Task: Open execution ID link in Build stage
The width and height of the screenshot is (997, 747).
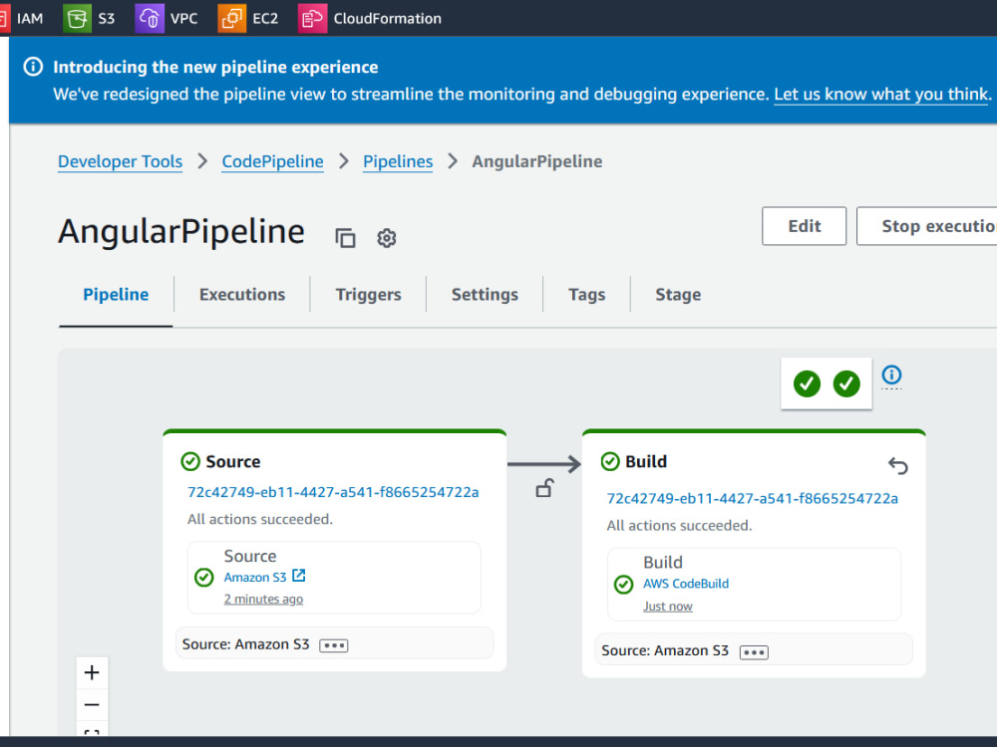Action: [x=753, y=499]
